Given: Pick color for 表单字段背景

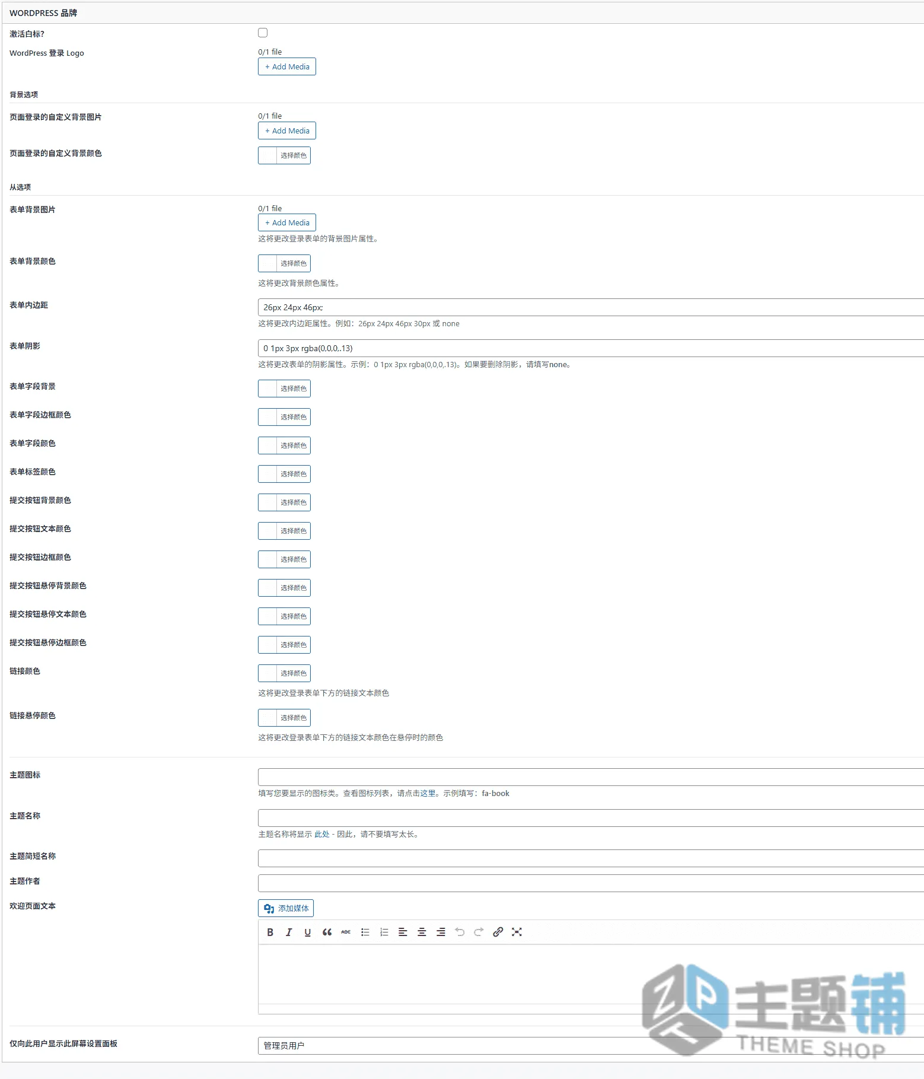Looking at the screenshot, I should coord(284,389).
